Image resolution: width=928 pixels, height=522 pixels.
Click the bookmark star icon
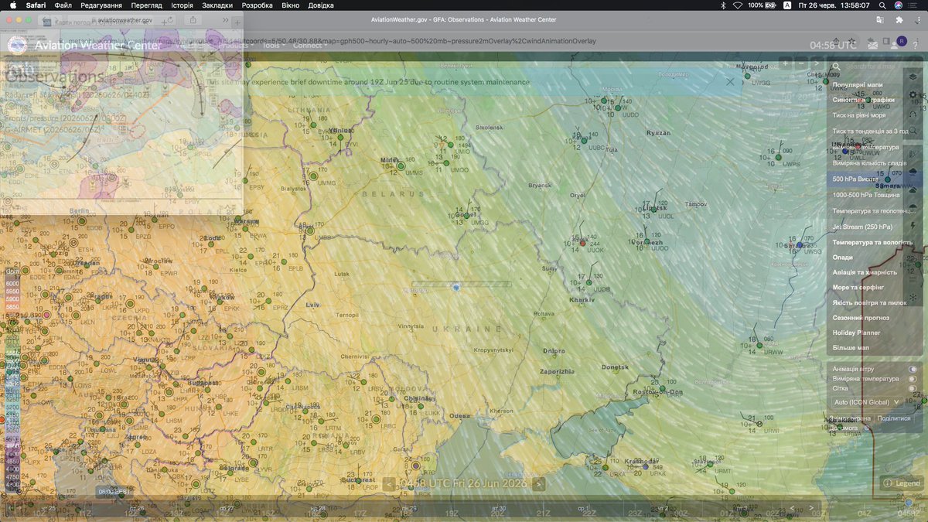[x=851, y=41]
